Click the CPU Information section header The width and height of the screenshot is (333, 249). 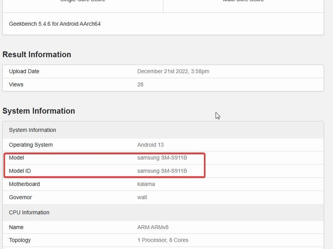(163, 212)
